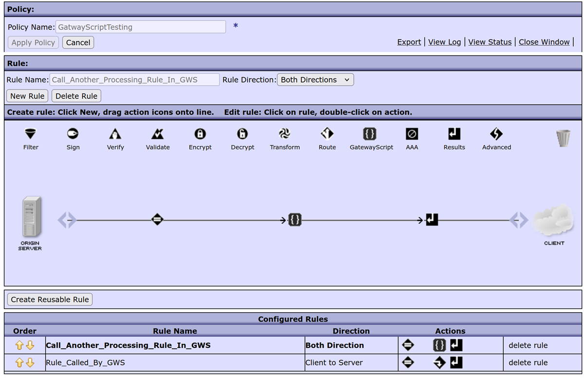The width and height of the screenshot is (584, 378).
Task: Click the New Rule button
Action: (27, 96)
